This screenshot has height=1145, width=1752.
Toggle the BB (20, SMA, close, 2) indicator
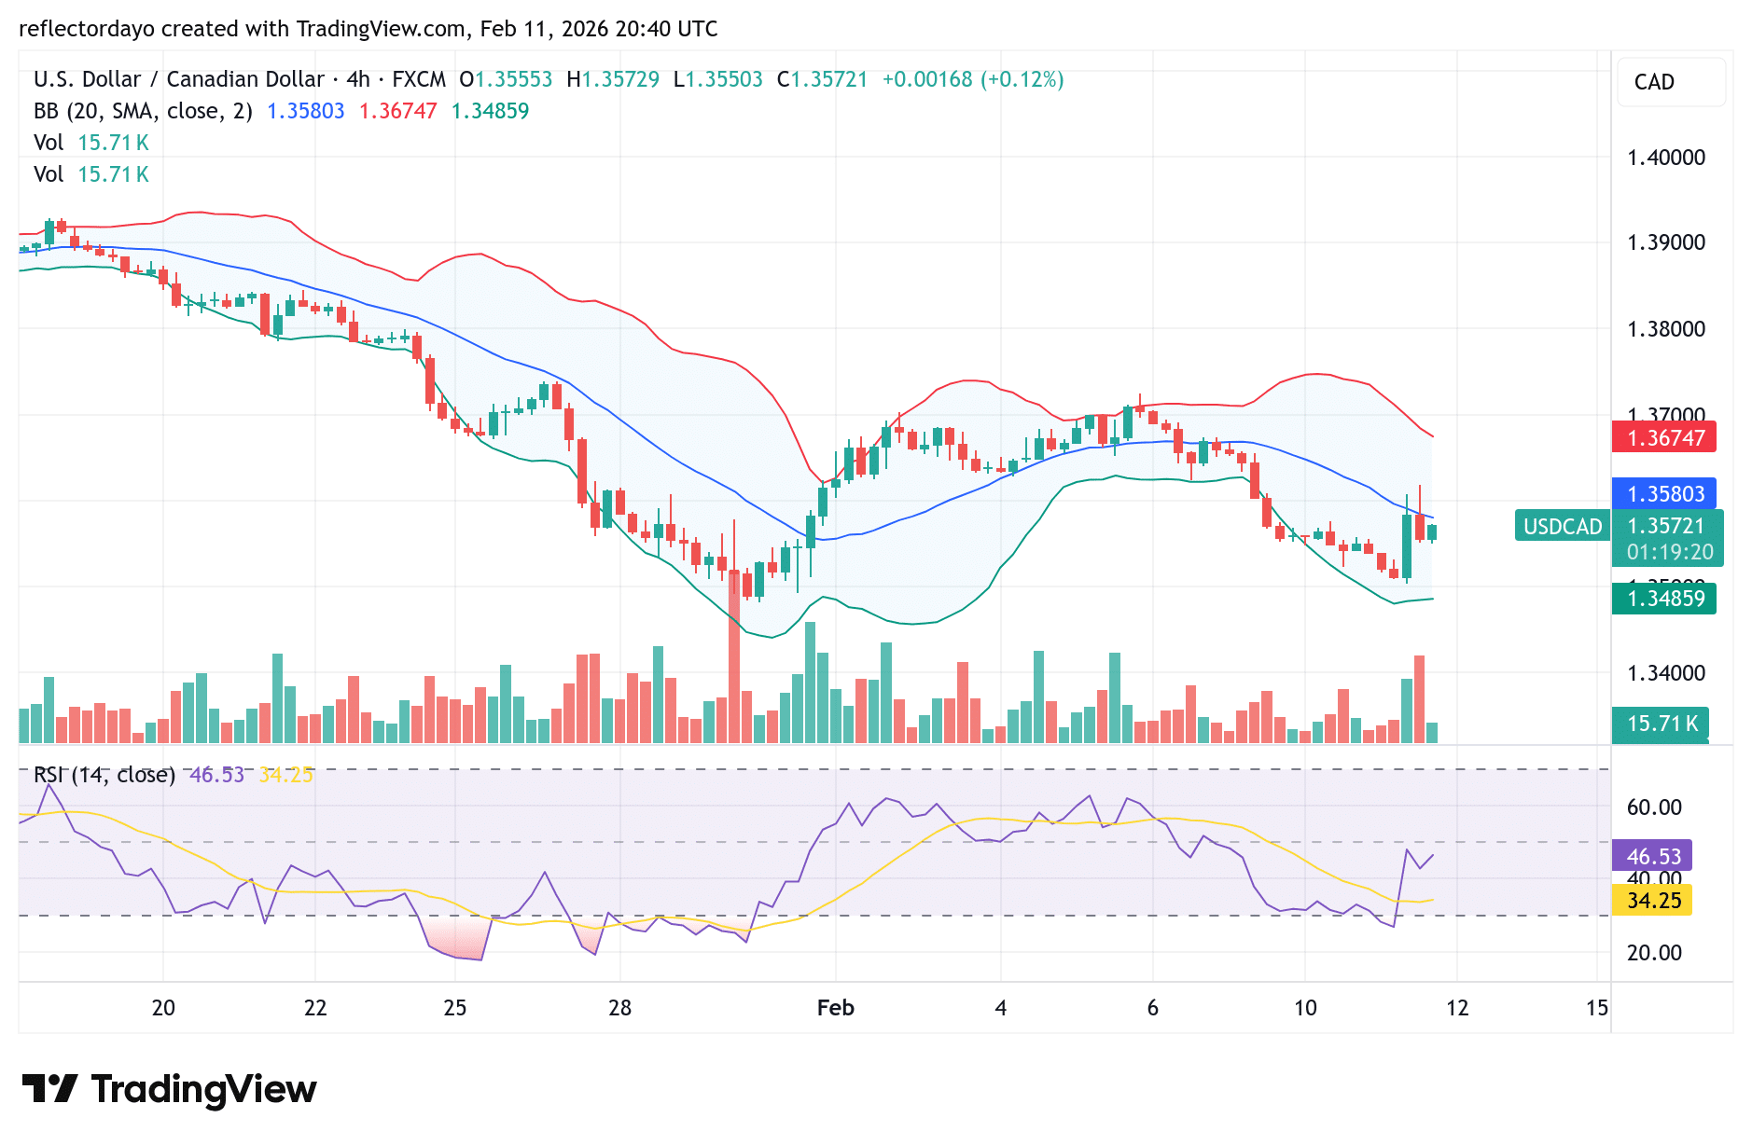point(140,110)
